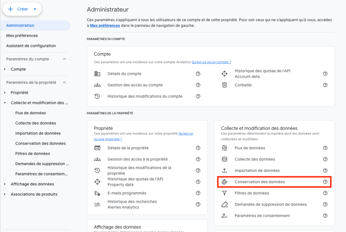Screen dimensions: 346x232
Task: Click the Filtres de données funnel icon
Action: click(224, 193)
